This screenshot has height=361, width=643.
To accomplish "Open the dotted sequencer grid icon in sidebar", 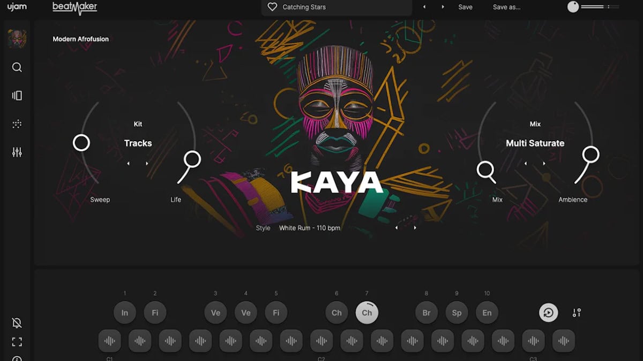I will 17,124.
